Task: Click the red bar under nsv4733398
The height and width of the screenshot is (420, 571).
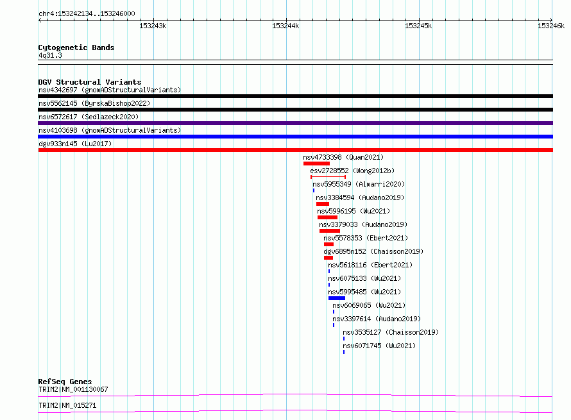Action: coord(316,164)
